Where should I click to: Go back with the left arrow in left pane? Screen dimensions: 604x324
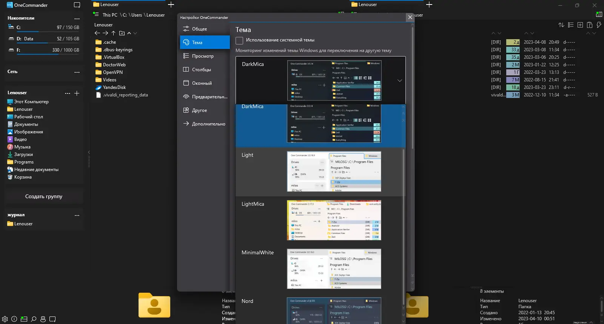pos(97,33)
